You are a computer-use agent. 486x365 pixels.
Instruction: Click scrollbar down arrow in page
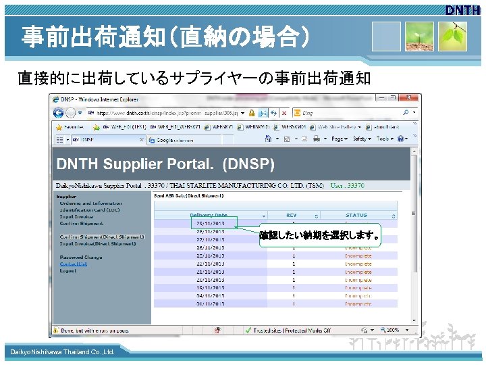(x=414, y=320)
